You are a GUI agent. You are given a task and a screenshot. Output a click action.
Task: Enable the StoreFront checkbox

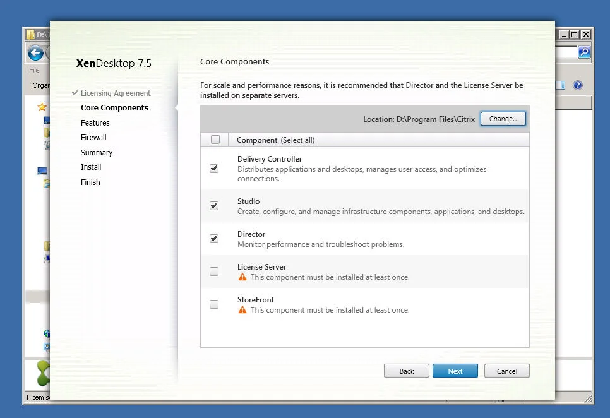(x=214, y=304)
